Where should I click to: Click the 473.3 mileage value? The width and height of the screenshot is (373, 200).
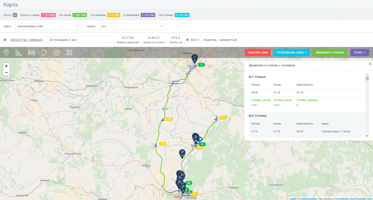(176, 38)
